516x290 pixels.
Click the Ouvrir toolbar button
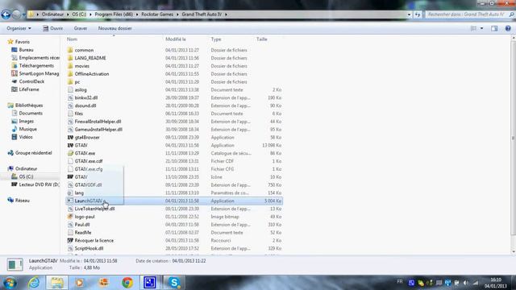pyautogui.click(x=52, y=28)
